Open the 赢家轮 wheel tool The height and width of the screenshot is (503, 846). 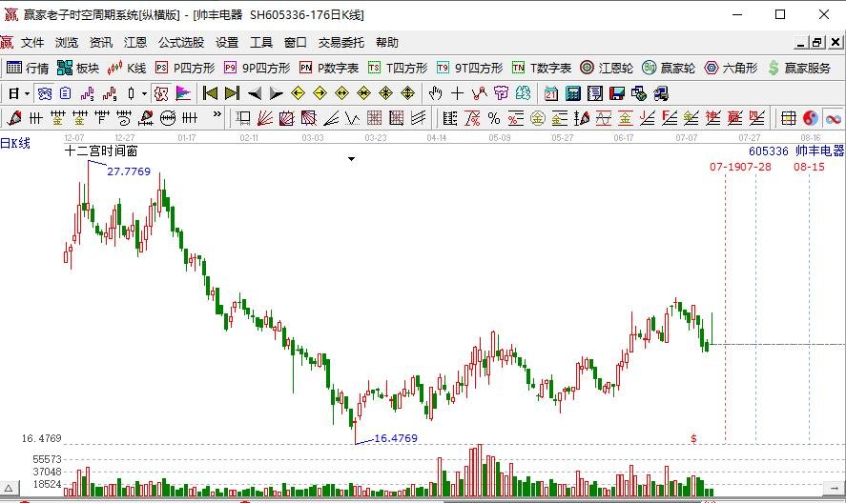669,68
